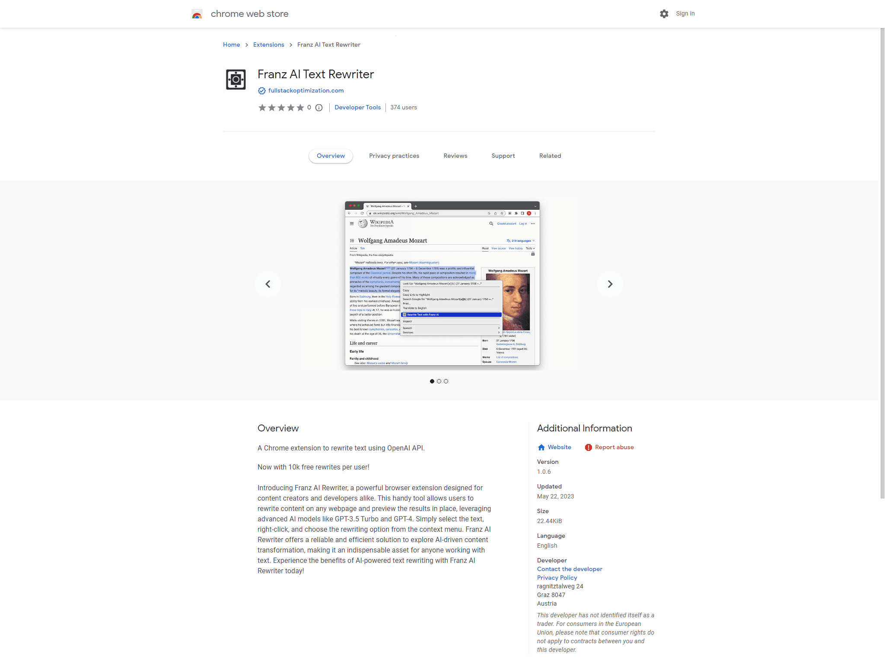This screenshot has height=664, width=885.
Task: Open the Website link
Action: [559, 447]
